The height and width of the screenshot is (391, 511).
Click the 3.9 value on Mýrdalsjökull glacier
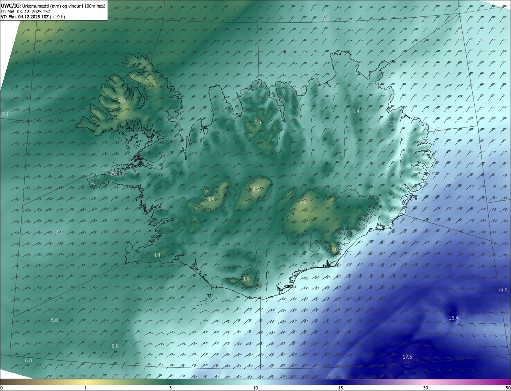click(246, 279)
